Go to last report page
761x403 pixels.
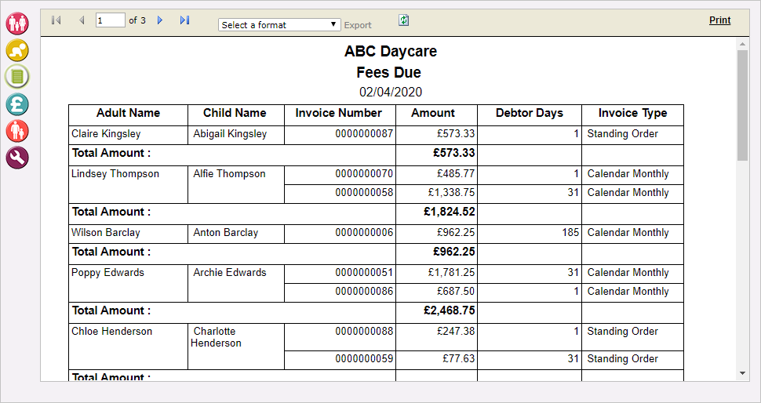point(184,20)
